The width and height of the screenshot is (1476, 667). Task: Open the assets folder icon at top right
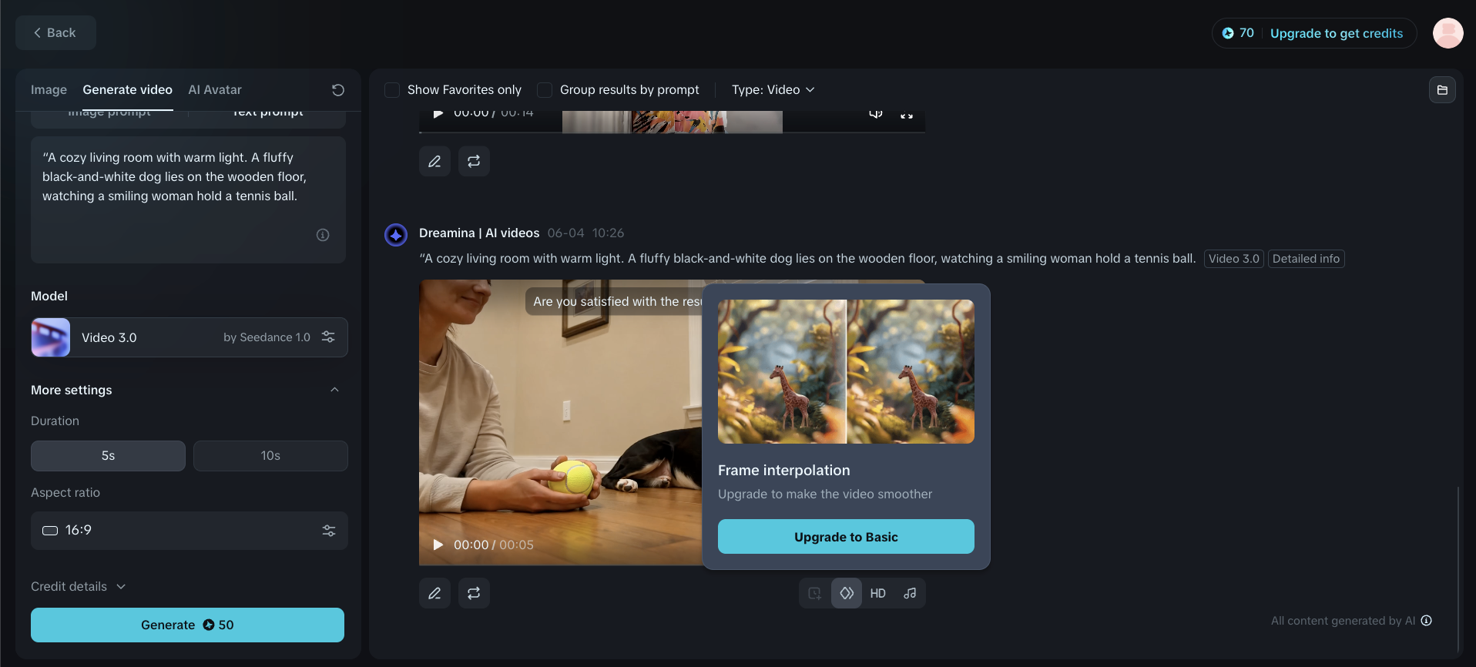pyautogui.click(x=1442, y=90)
